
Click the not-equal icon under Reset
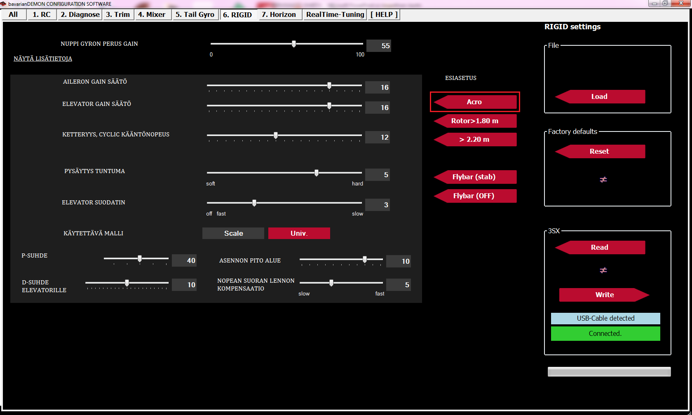[x=603, y=180]
